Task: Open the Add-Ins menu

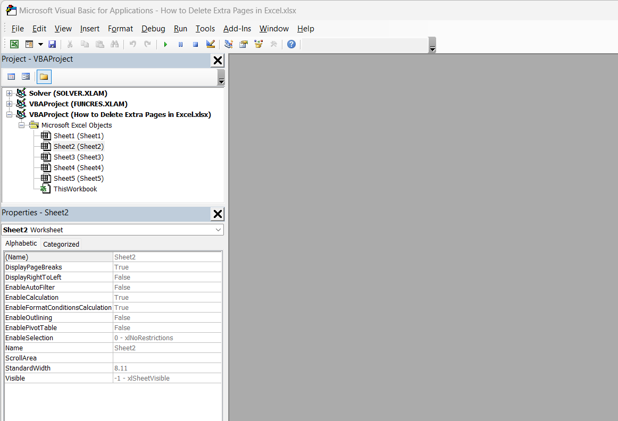Action: 237,29
